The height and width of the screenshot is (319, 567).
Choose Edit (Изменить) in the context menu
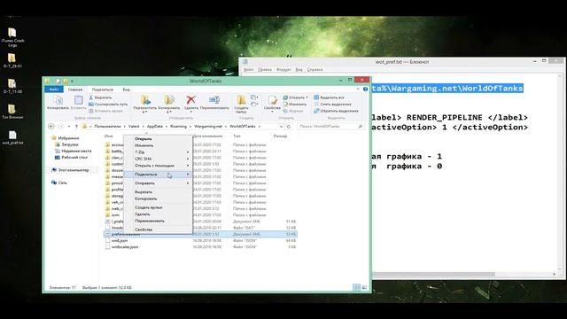158,145
